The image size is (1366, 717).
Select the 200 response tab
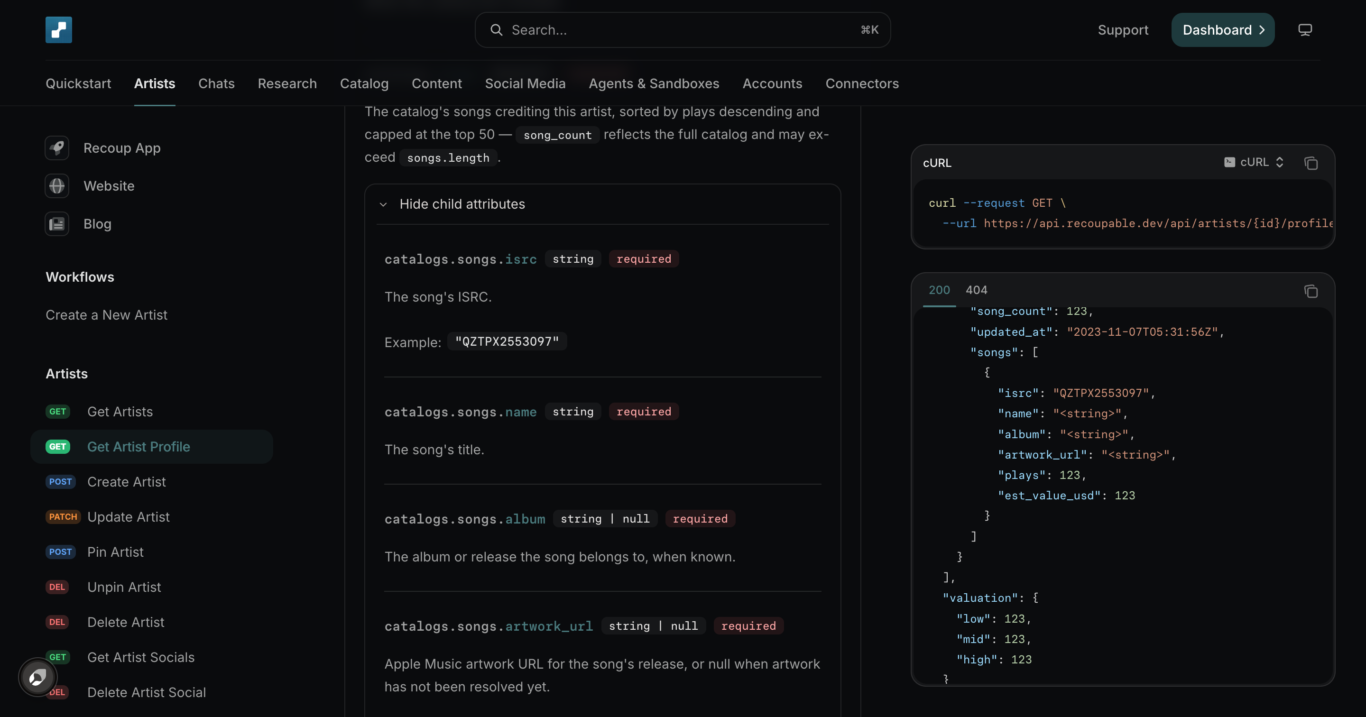tap(939, 290)
